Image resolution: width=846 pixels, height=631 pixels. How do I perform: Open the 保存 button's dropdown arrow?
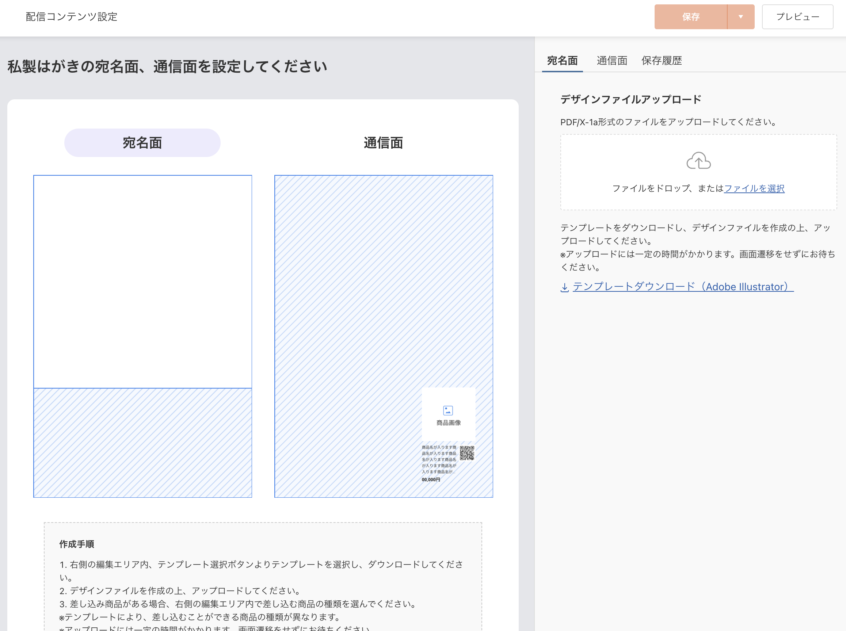(740, 16)
